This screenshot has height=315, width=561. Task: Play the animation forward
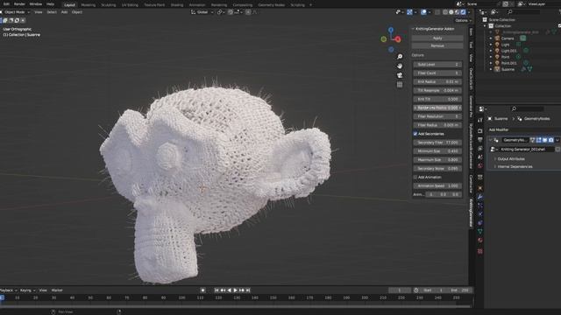click(x=236, y=290)
